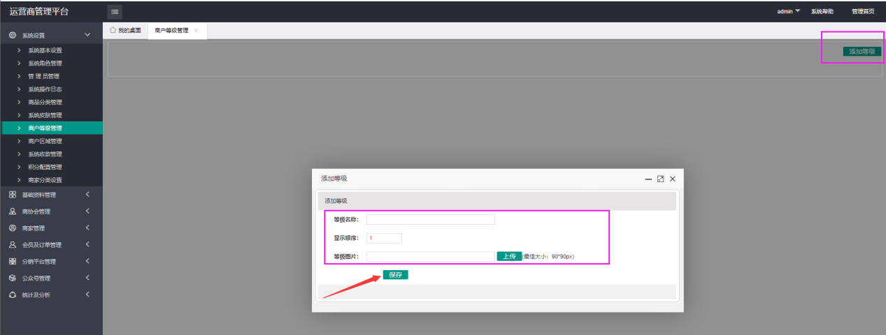Click the 基础资料管理 grid icon

point(13,195)
